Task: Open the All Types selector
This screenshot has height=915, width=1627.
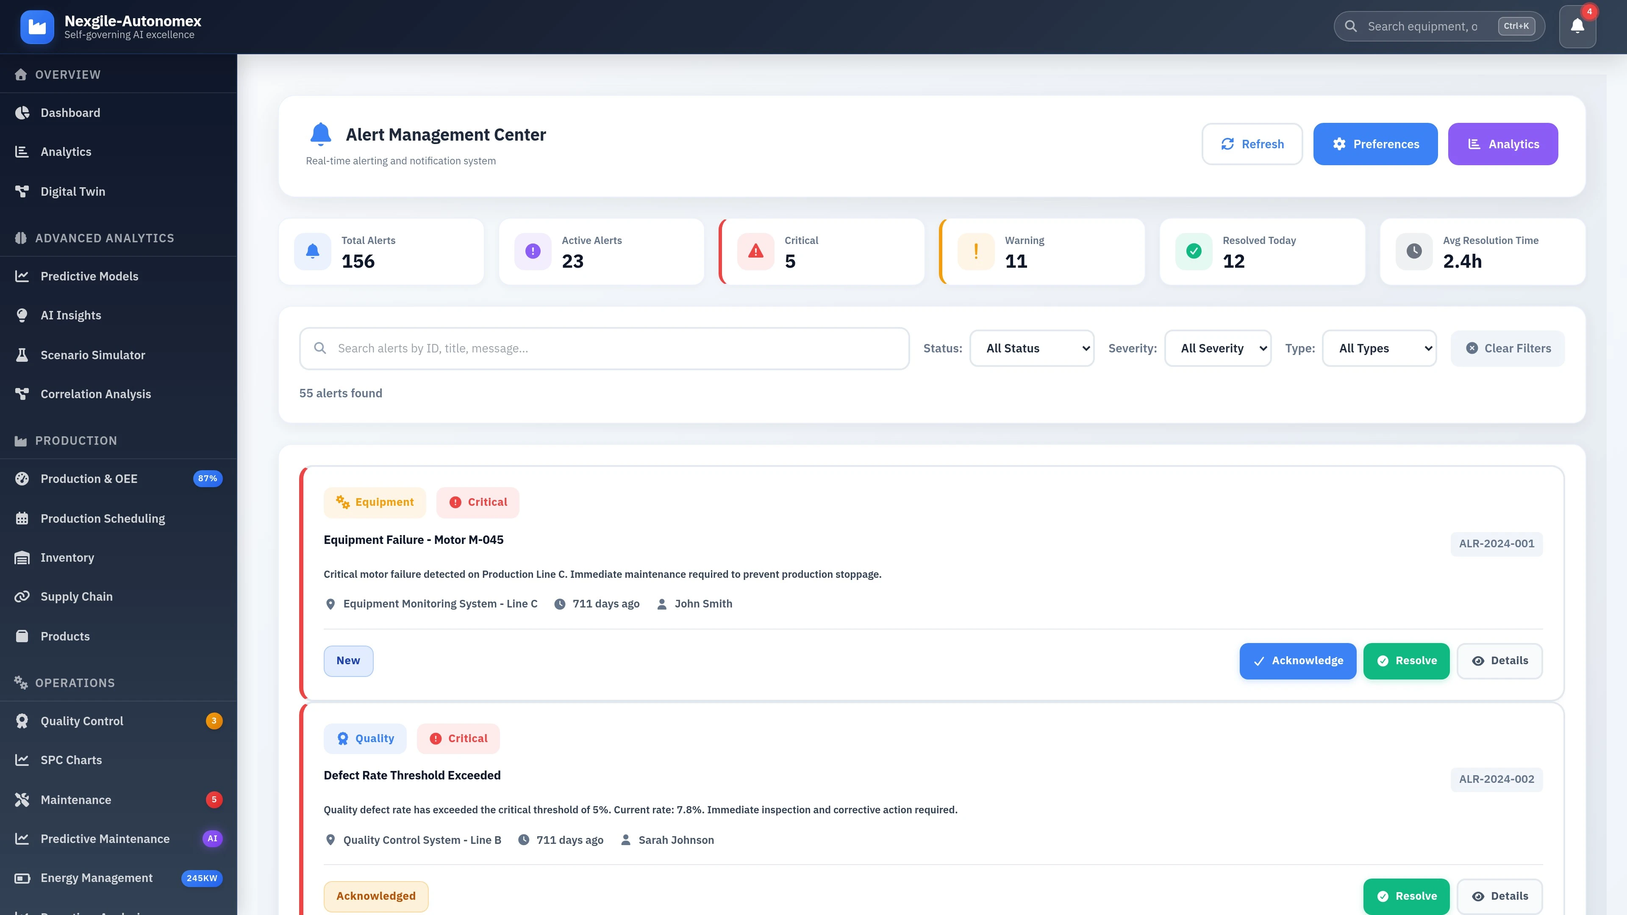Action: point(1380,348)
